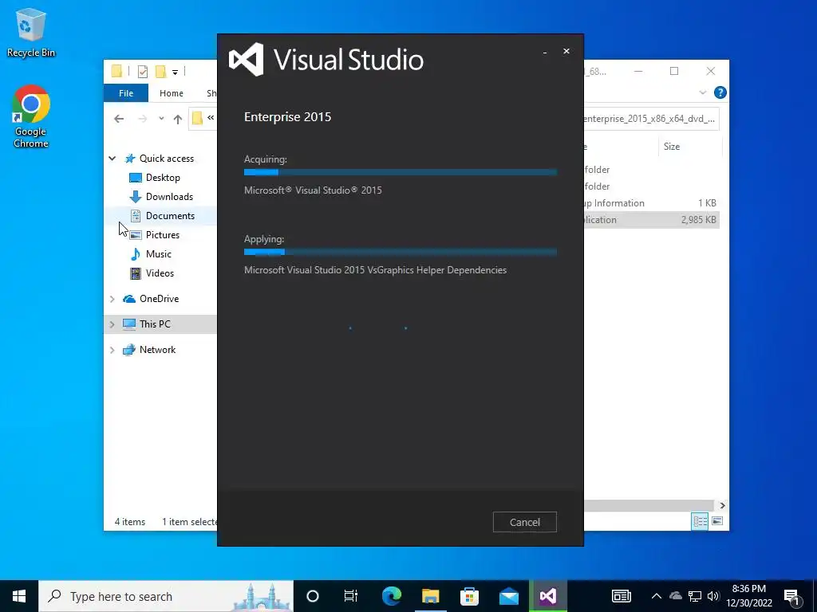817x612 pixels.
Task: Click OneDrive tray icon
Action: point(675,596)
